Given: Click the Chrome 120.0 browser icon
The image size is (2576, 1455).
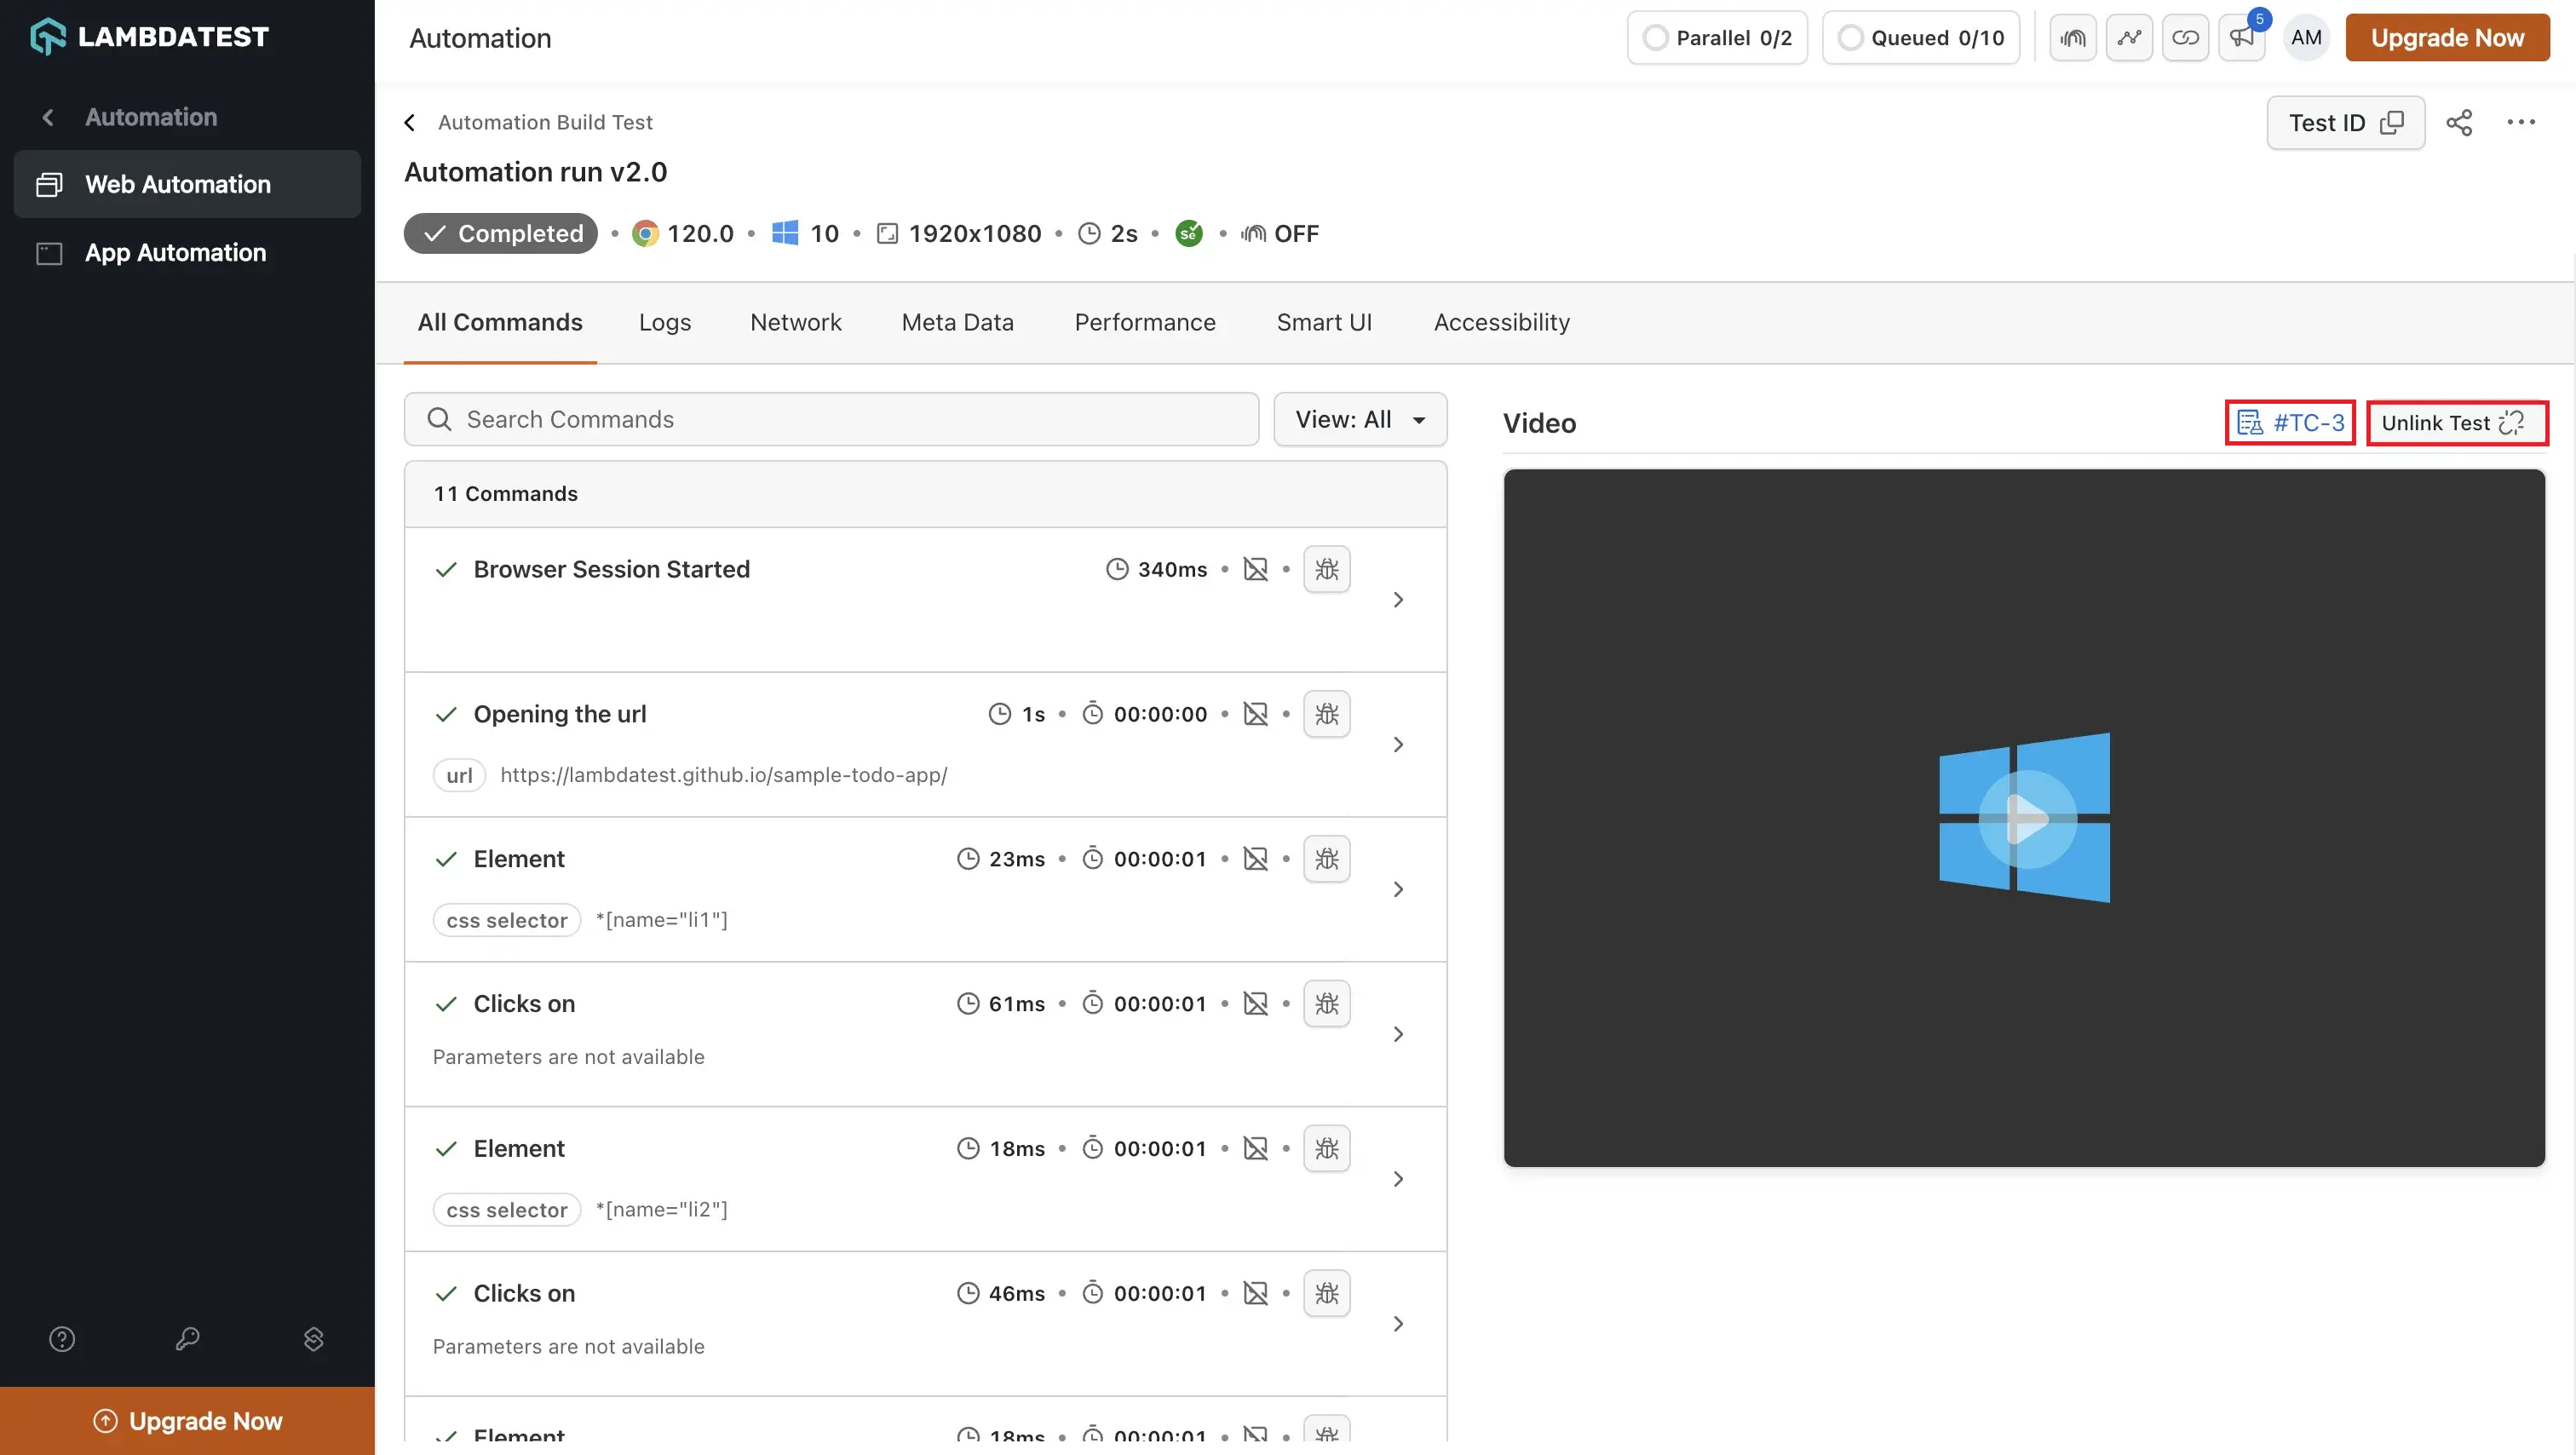Looking at the screenshot, I should pos(646,234).
